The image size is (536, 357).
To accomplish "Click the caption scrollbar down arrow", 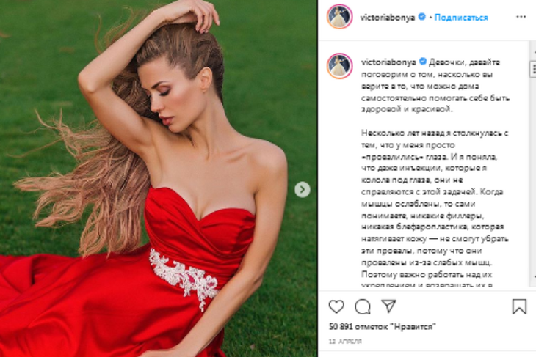I will tap(533, 276).
